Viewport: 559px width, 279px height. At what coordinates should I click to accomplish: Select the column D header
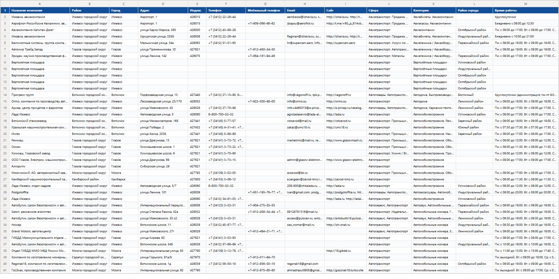pyautogui.click(x=163, y=4)
